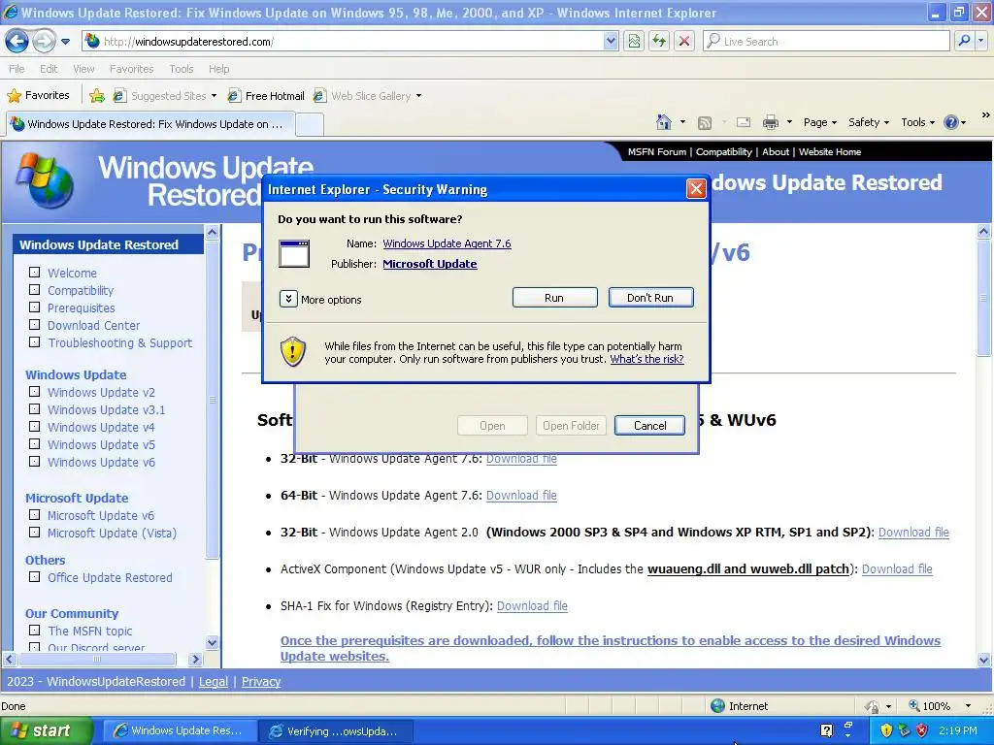The width and height of the screenshot is (994, 745).
Task: Open the Page dropdown menu
Action: coord(820,122)
